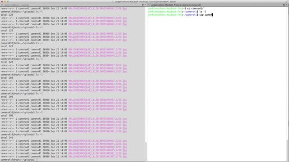Select the left pane title bar camera41@jbook uploads

pyautogui.click(x=73, y=5)
